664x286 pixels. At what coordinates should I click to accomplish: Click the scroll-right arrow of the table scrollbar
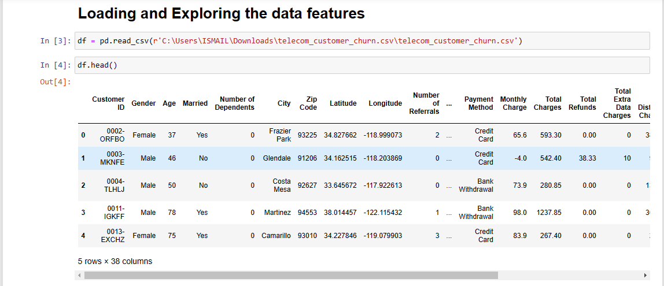(645, 276)
